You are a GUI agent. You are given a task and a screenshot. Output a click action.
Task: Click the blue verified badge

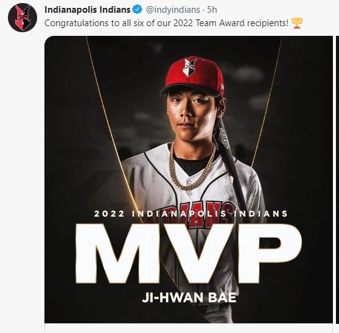pos(137,10)
